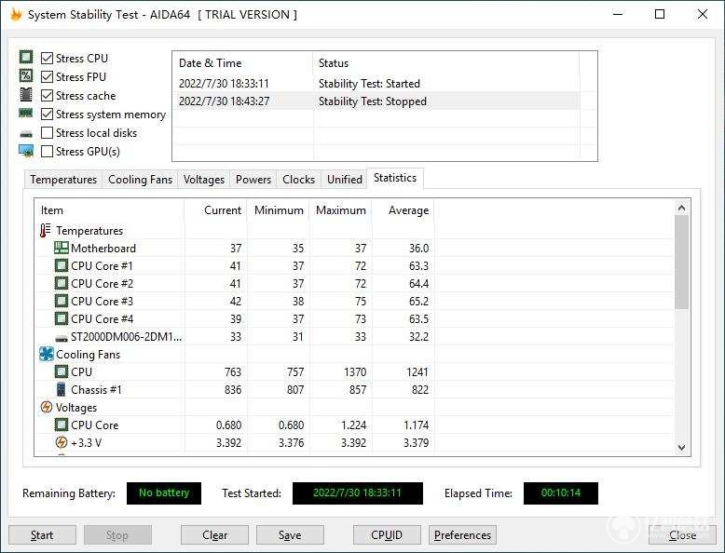This screenshot has width=725, height=553.
Task: Click the cache chip icon beside Stress cache
Action: click(26, 95)
